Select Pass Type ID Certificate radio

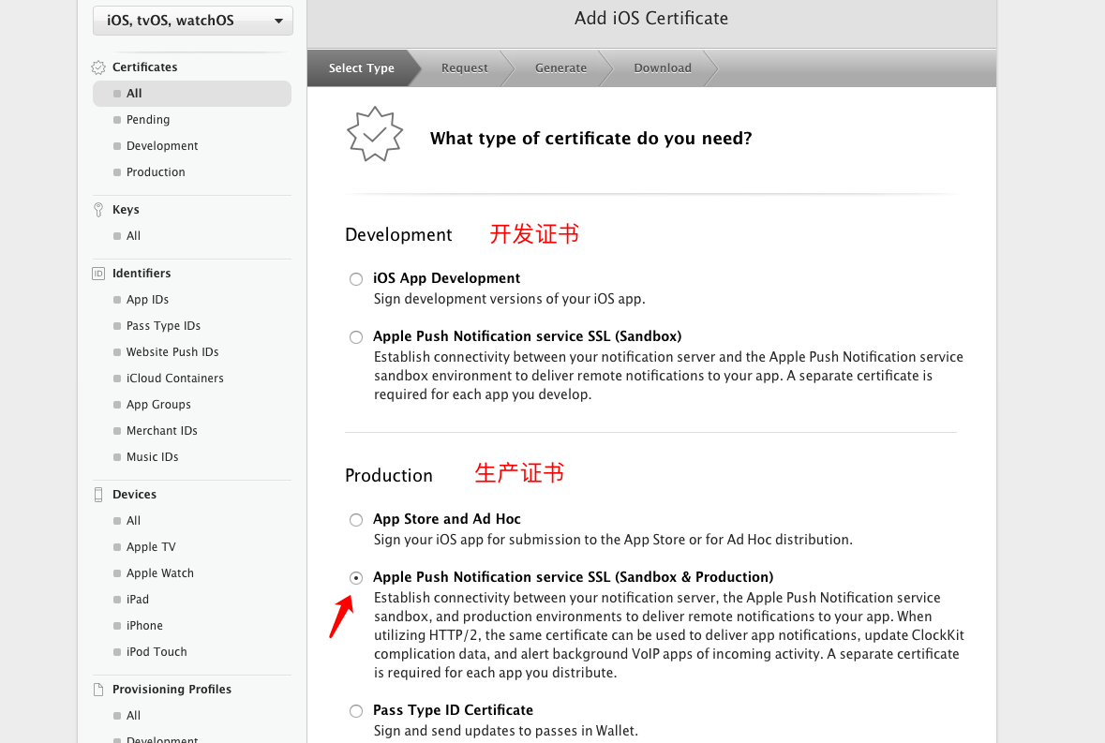(356, 710)
